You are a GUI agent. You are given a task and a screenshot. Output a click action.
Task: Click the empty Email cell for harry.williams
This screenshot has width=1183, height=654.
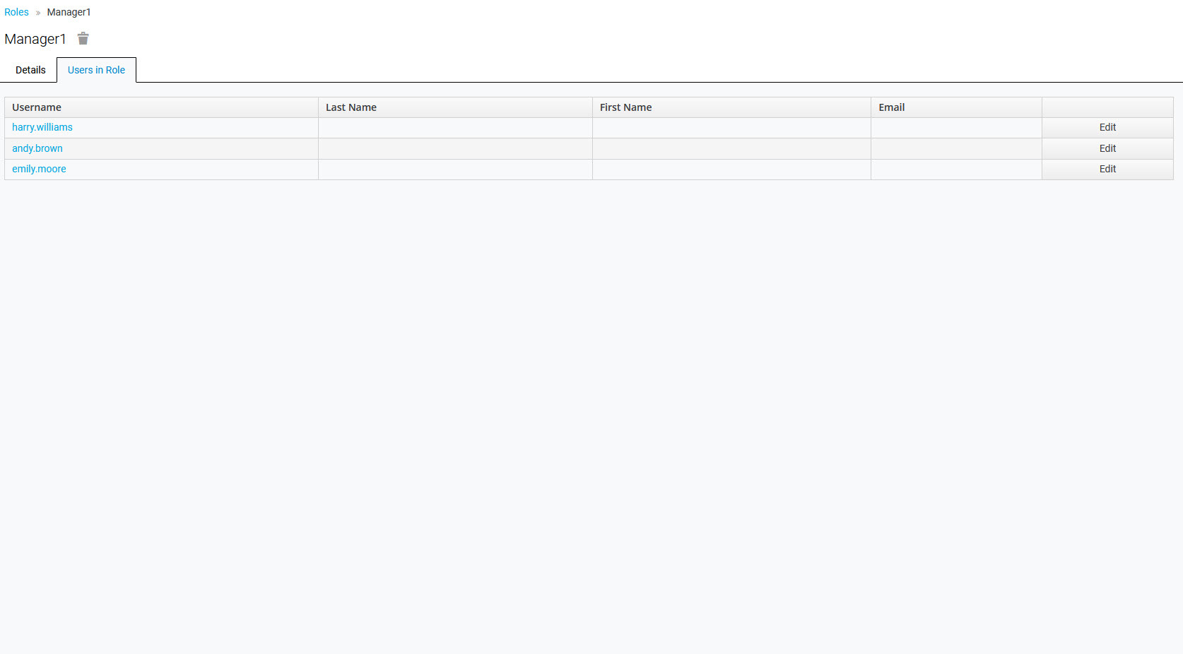(955, 127)
